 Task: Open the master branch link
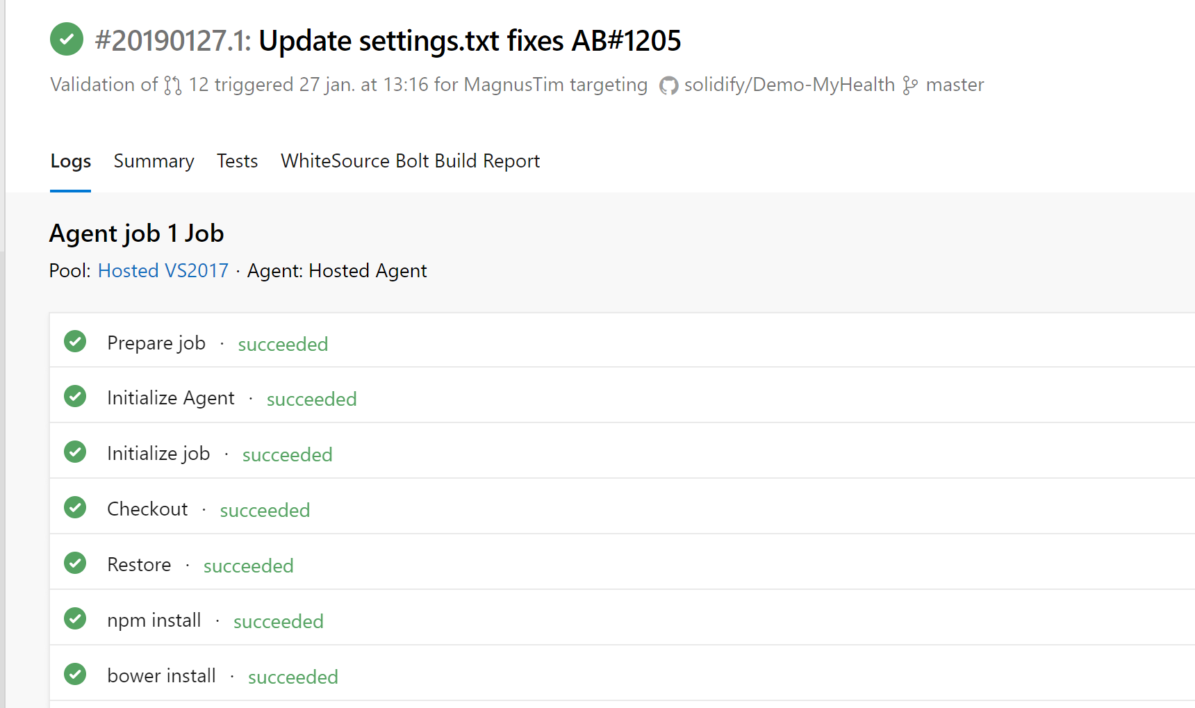click(955, 85)
